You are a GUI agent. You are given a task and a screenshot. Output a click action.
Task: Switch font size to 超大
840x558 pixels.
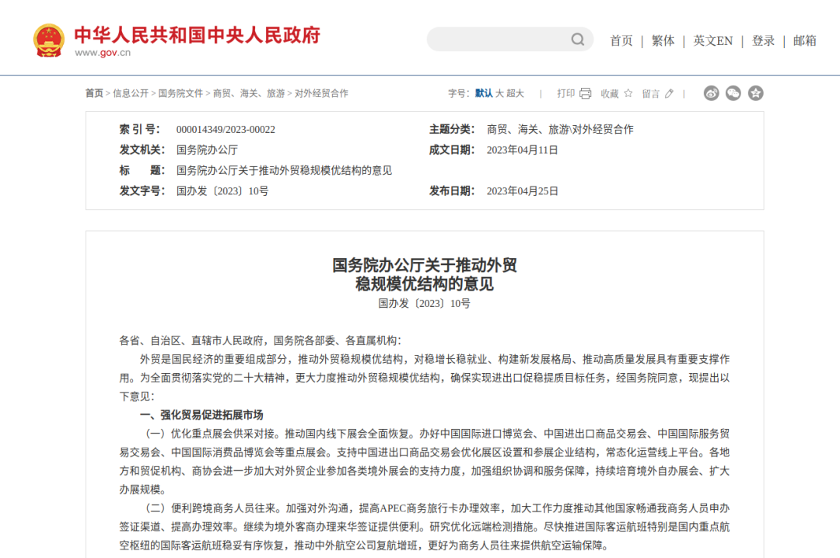(x=515, y=93)
